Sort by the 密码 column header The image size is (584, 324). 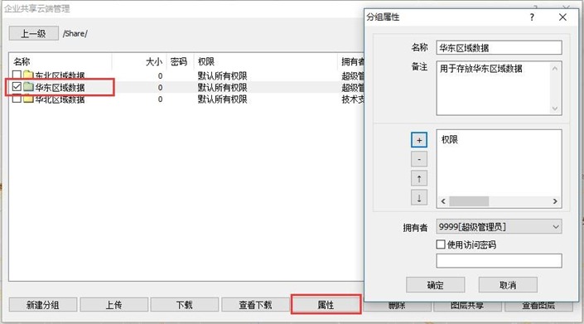tap(180, 61)
